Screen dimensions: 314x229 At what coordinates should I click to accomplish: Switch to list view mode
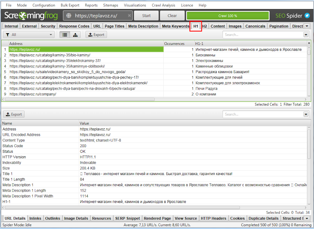coord(65,35)
